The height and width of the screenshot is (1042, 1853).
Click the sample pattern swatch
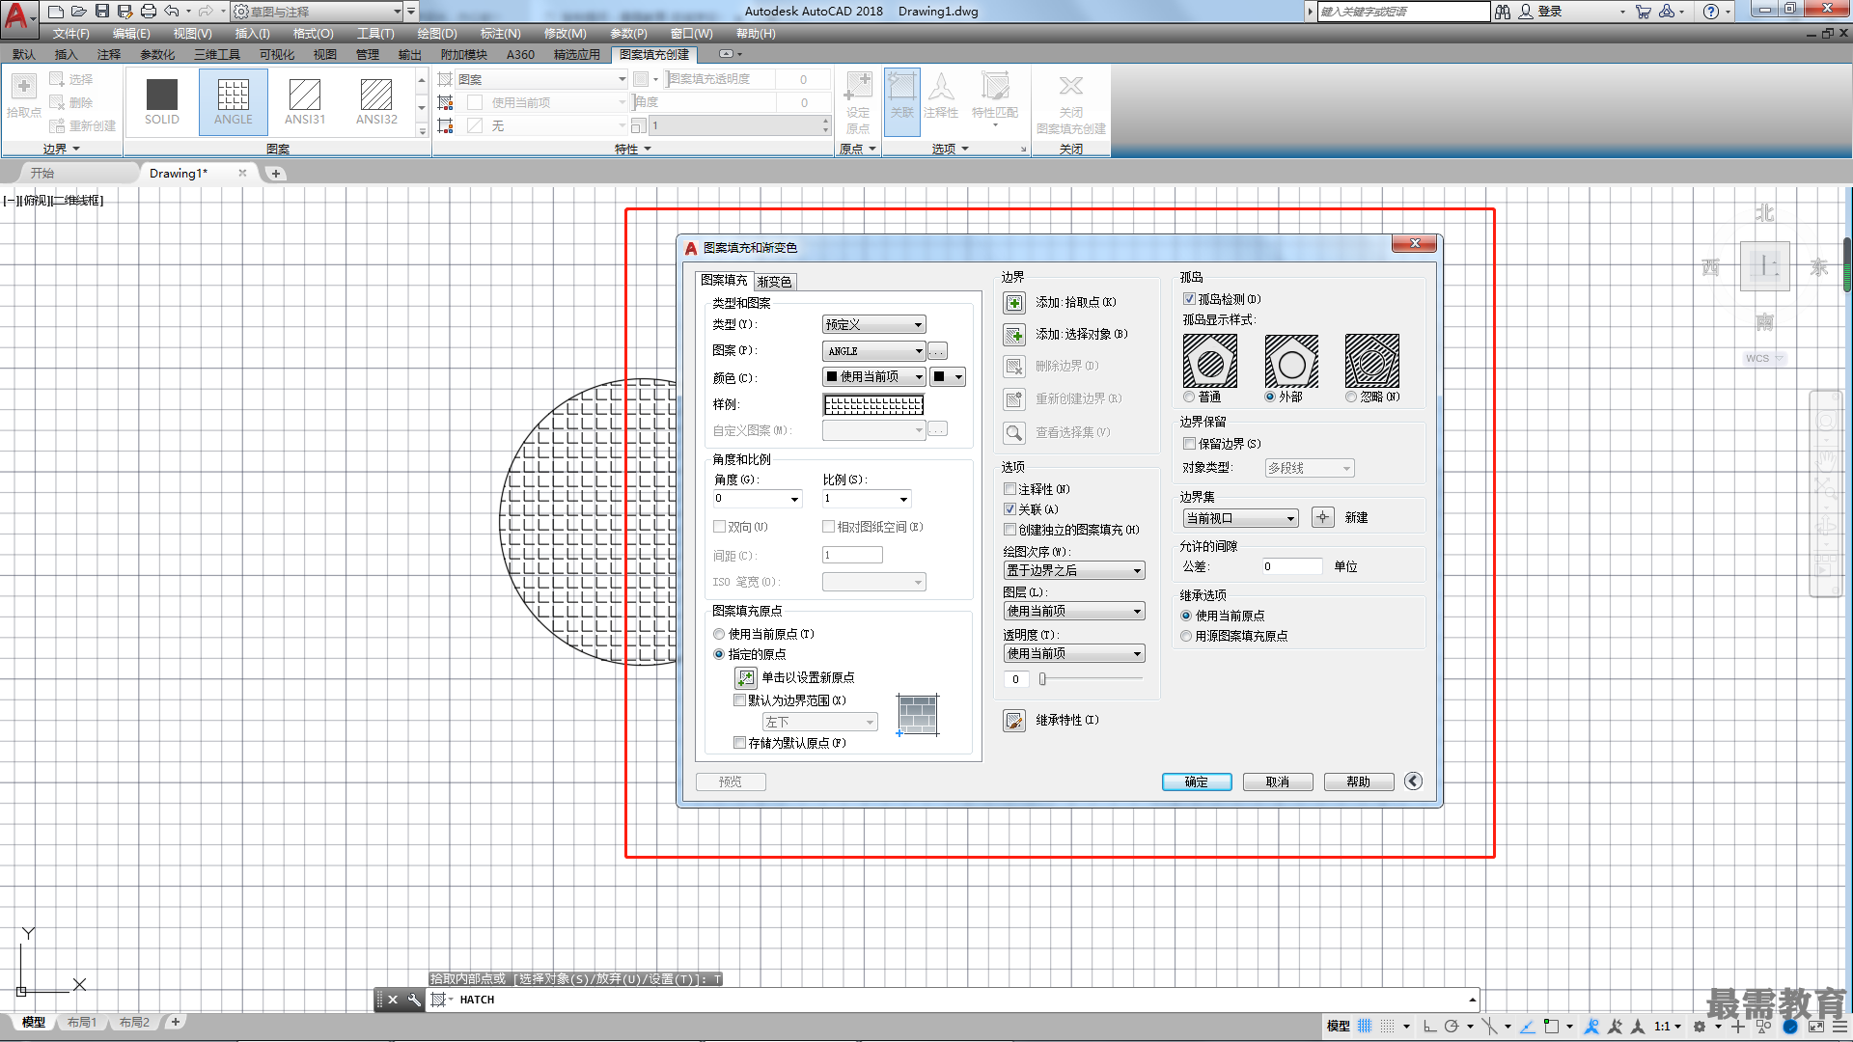(874, 405)
